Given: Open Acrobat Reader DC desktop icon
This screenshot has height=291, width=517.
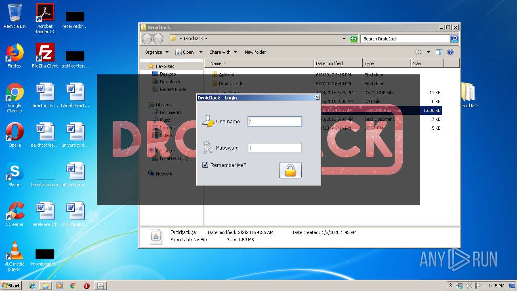Looking at the screenshot, I should click(45, 19).
